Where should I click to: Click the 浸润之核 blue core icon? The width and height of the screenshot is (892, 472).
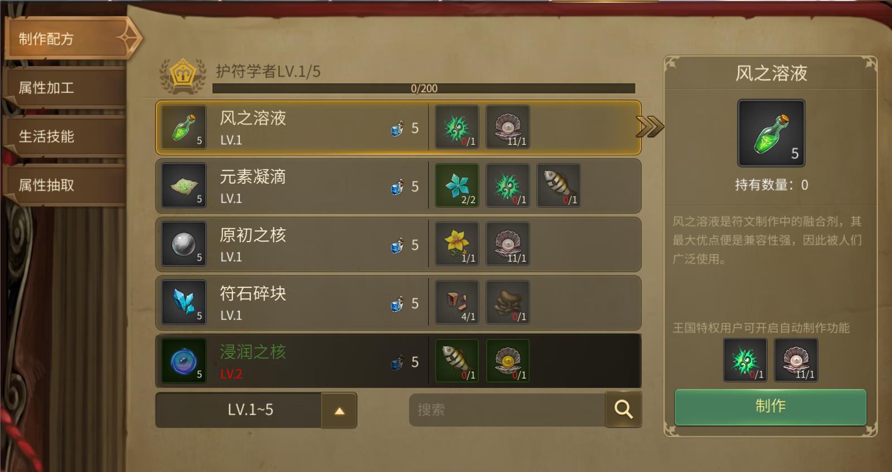coord(183,361)
